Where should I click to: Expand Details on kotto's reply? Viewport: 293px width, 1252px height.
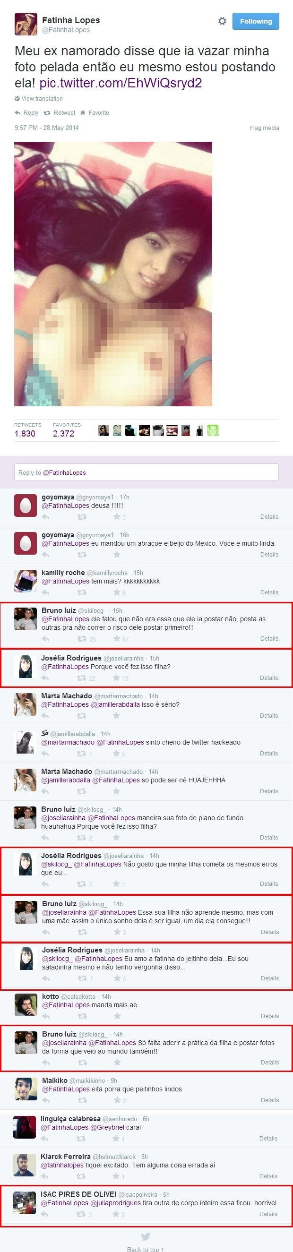270,1016
